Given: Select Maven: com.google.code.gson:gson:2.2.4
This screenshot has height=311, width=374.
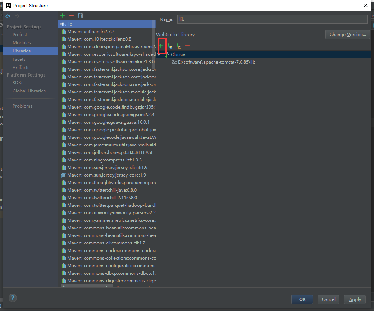Looking at the screenshot, I should pyautogui.click(x=107, y=115).
